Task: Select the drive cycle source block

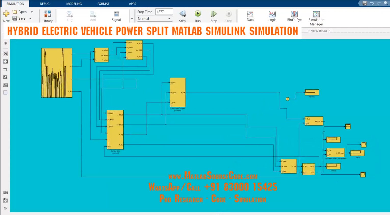Action: coord(57,73)
